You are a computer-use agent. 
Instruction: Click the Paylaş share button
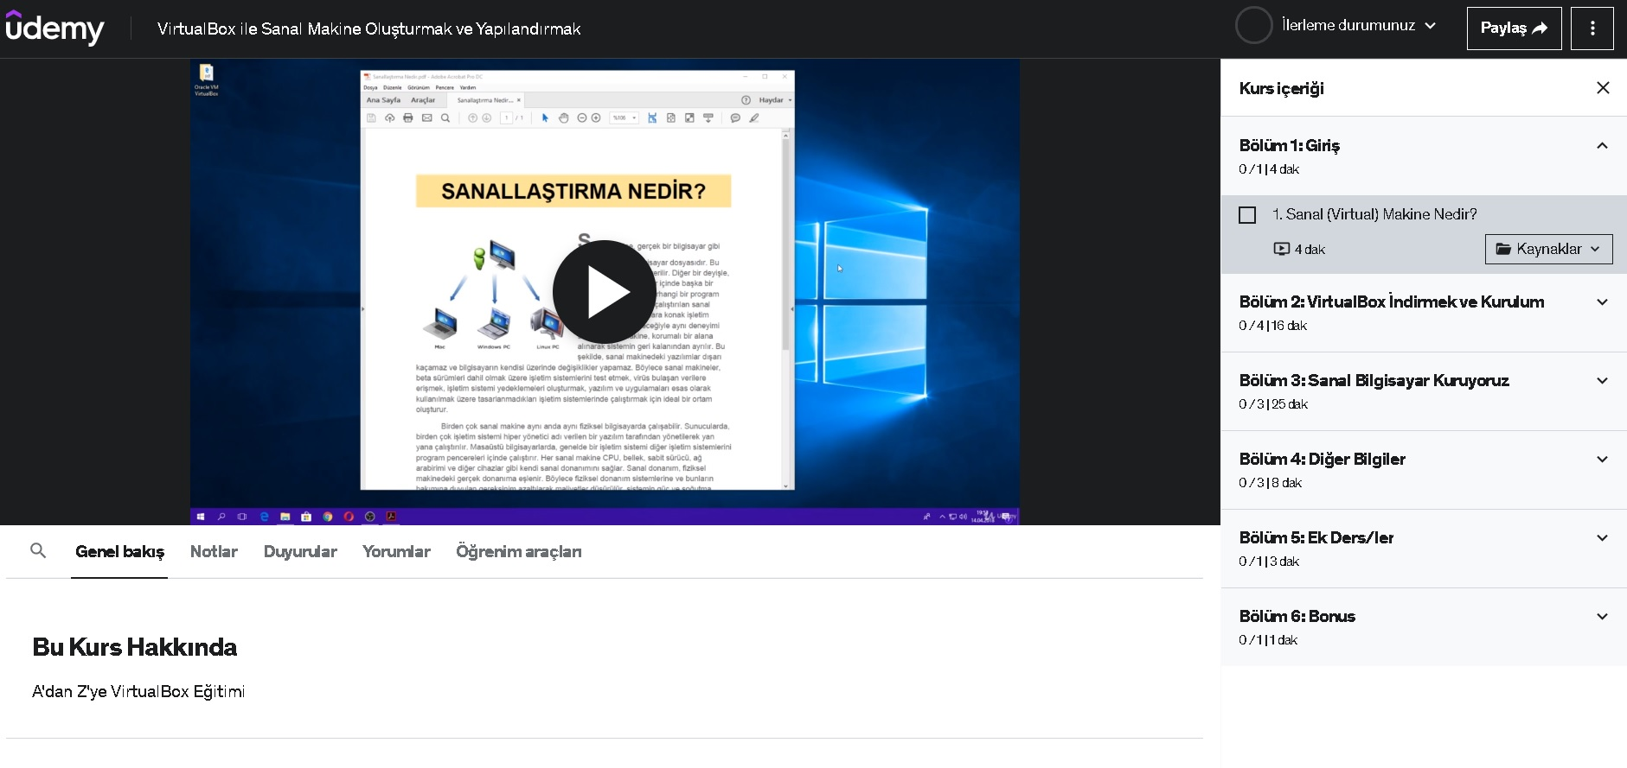(x=1514, y=29)
